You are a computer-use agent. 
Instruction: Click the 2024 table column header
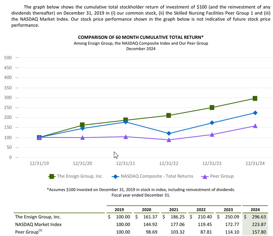[x=255, y=209]
